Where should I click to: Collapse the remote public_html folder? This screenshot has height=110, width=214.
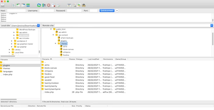point(51,29)
